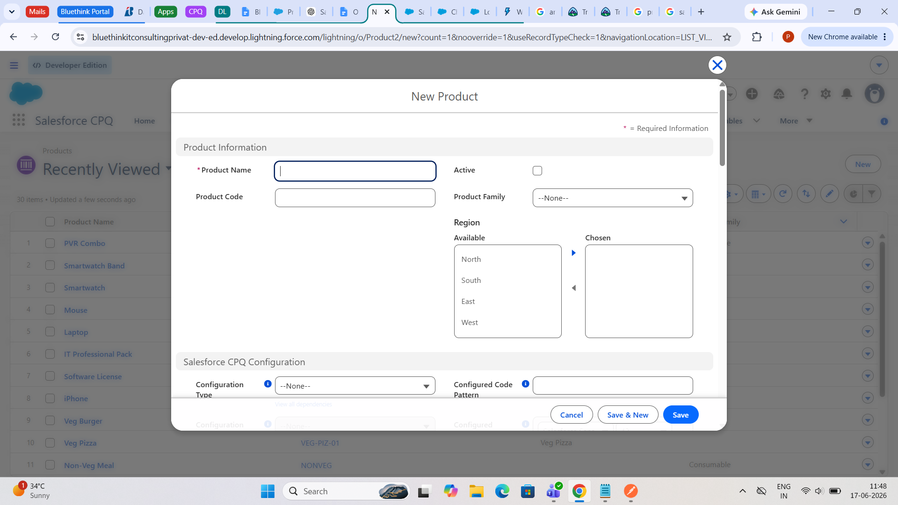Image resolution: width=898 pixels, height=505 pixels.
Task: Switch to Bluethink Portal bookmark tab
Action: click(x=85, y=12)
